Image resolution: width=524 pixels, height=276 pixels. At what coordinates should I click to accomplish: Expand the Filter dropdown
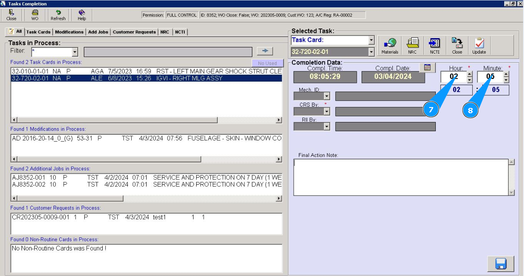75,52
